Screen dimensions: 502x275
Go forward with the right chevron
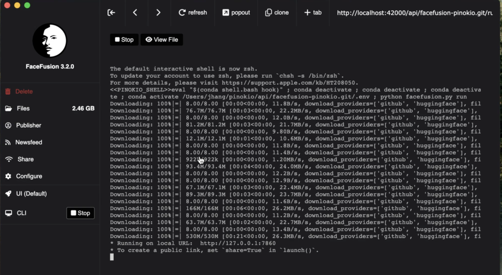pos(158,12)
